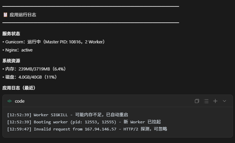Click the Gunicorn status line
This screenshot has height=143, width=235.
pyautogui.click(x=54, y=42)
